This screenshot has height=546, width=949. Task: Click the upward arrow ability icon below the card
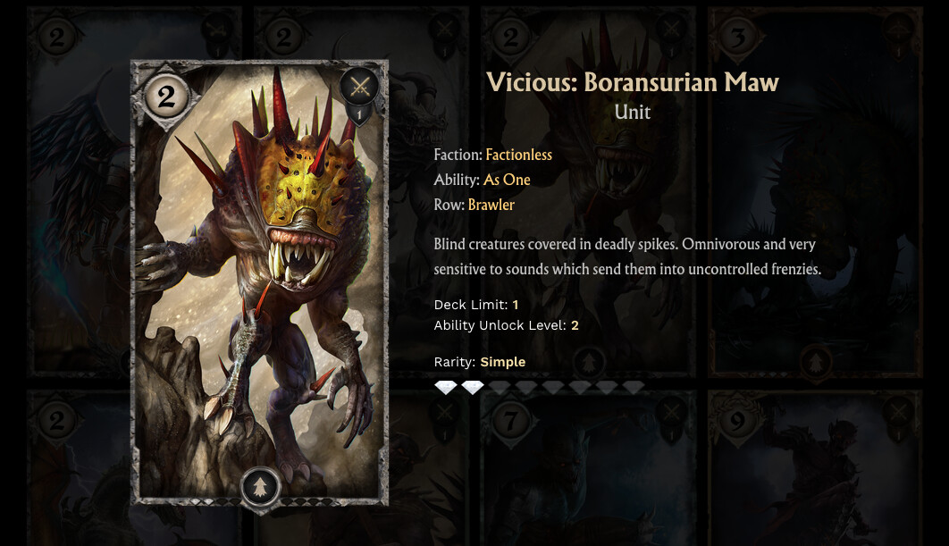tap(260, 486)
